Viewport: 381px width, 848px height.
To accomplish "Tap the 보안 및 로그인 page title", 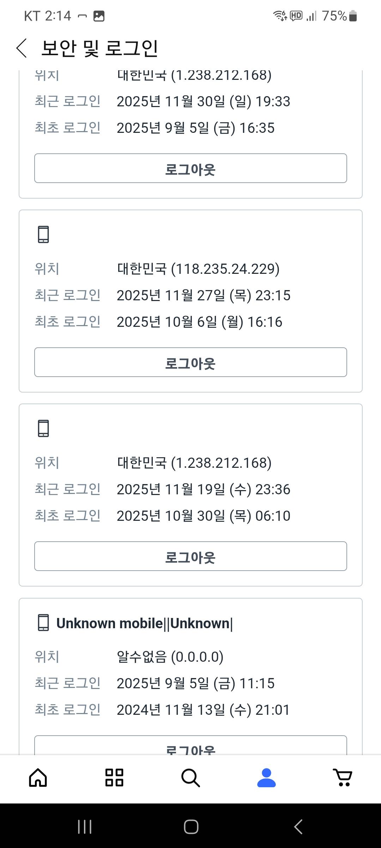I will 100,48.
